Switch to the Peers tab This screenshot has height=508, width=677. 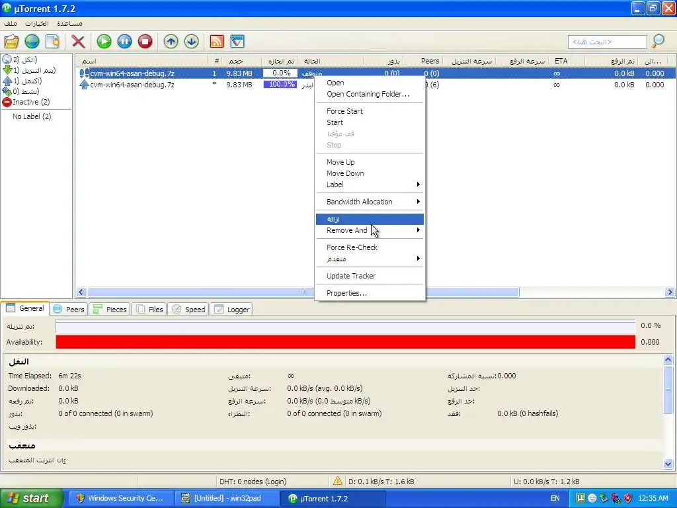tap(69, 310)
